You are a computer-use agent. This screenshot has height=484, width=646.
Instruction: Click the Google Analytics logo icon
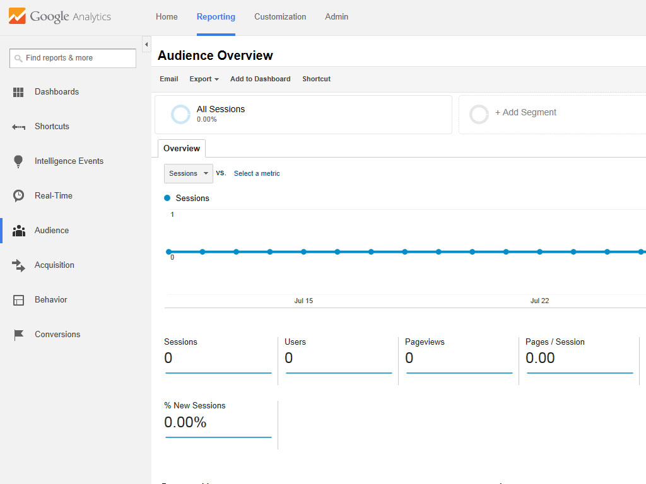(x=17, y=16)
